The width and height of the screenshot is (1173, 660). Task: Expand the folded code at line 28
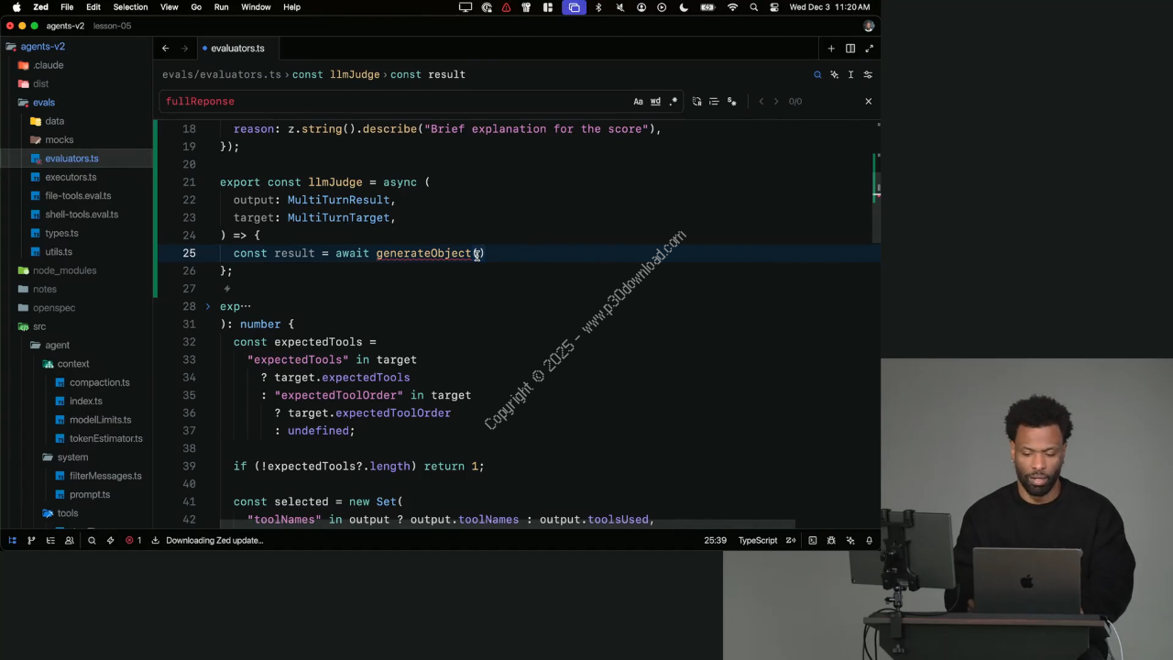208,306
